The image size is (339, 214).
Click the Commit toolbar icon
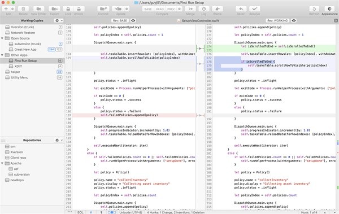pos(103,9)
